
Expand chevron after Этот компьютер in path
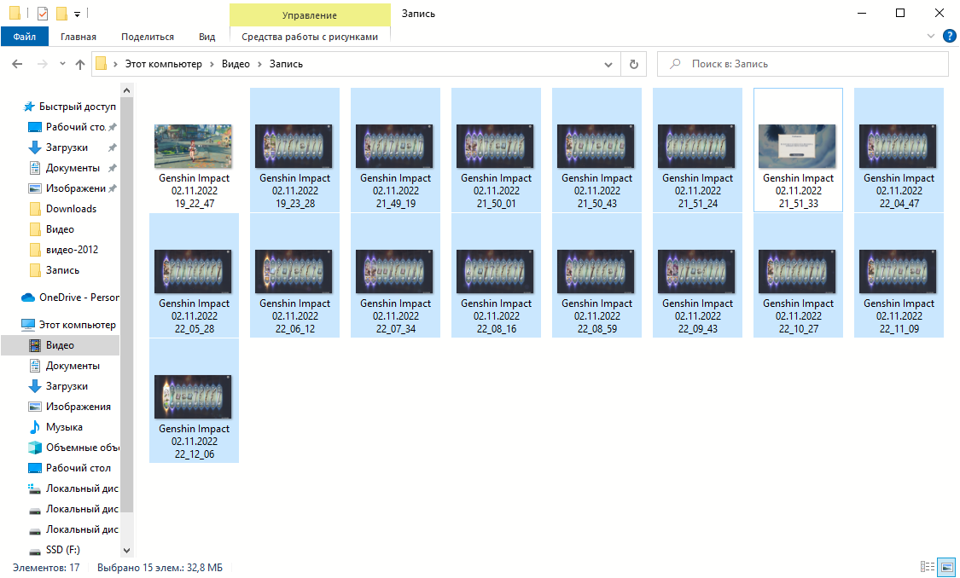coord(212,64)
